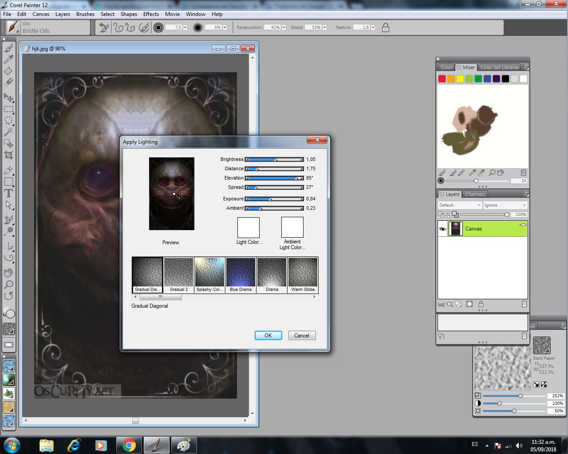Image resolution: width=568 pixels, height=454 pixels.
Task: Switch to the Color Set Libraries tab
Action: (x=499, y=67)
